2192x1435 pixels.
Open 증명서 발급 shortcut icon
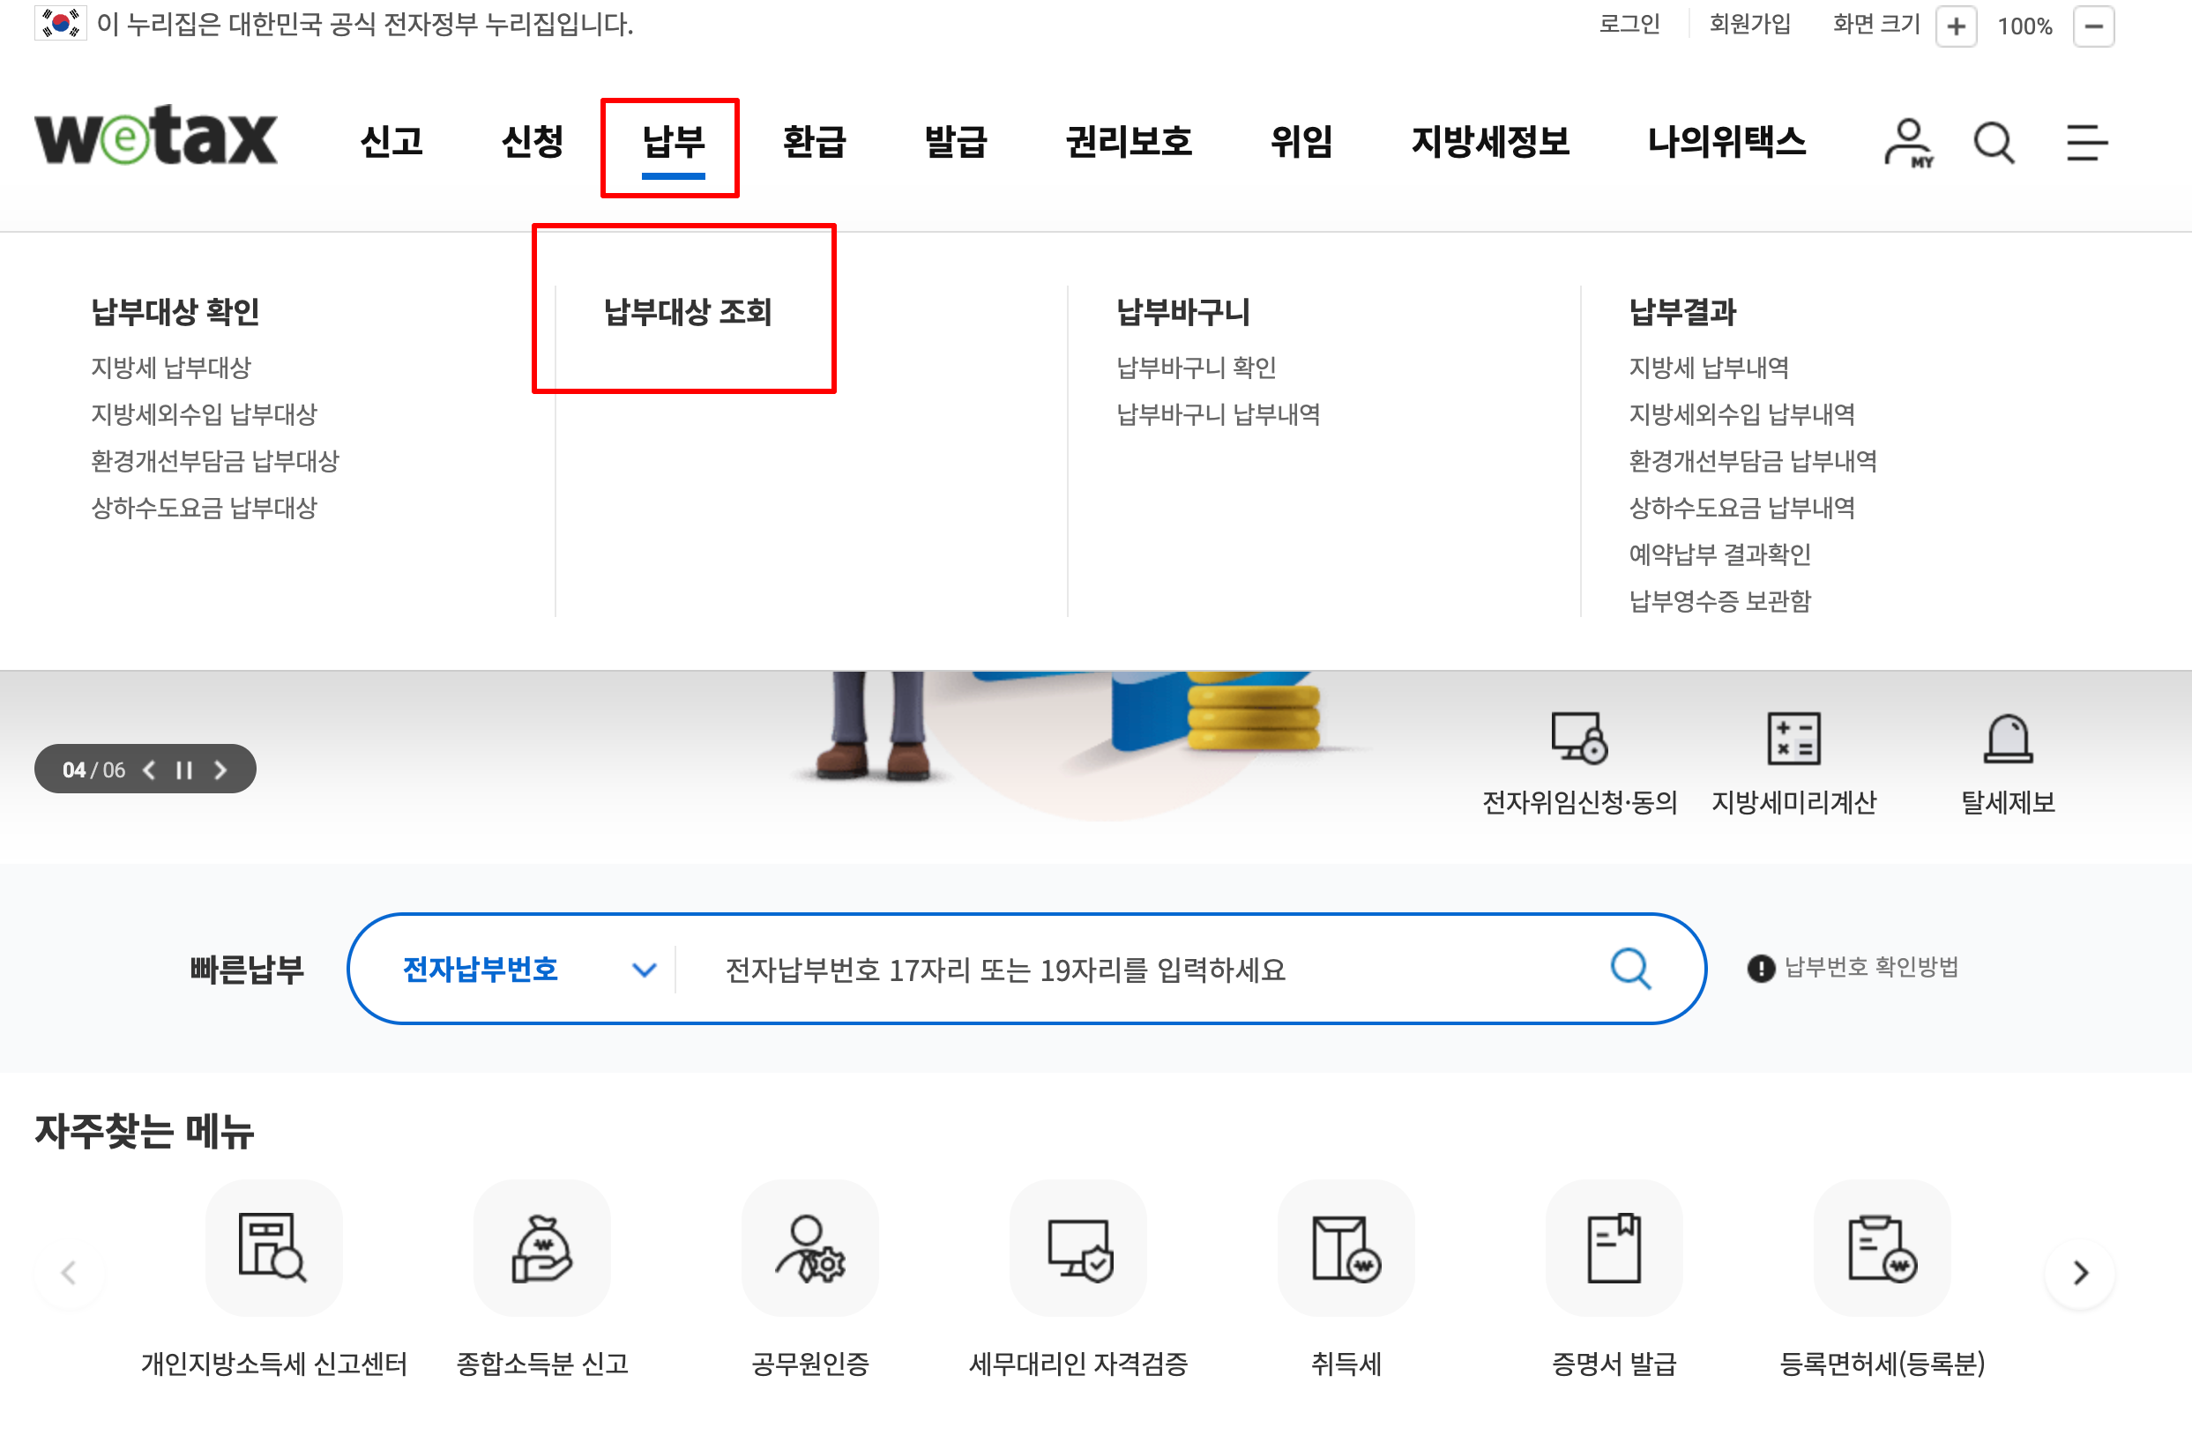coord(1614,1247)
